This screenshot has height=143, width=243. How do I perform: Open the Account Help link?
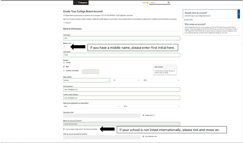(x=188, y=20)
